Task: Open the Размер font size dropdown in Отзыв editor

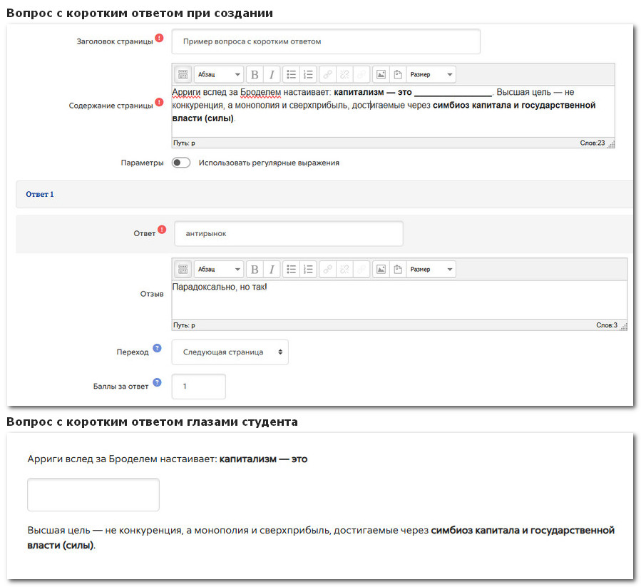Action: pyautogui.click(x=431, y=269)
